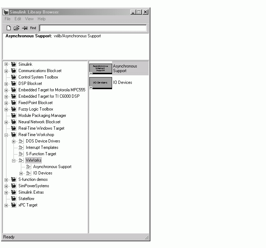The image size is (266, 248).
Task: Select the Real-Time Windows Target entry
Action: pos(41,128)
